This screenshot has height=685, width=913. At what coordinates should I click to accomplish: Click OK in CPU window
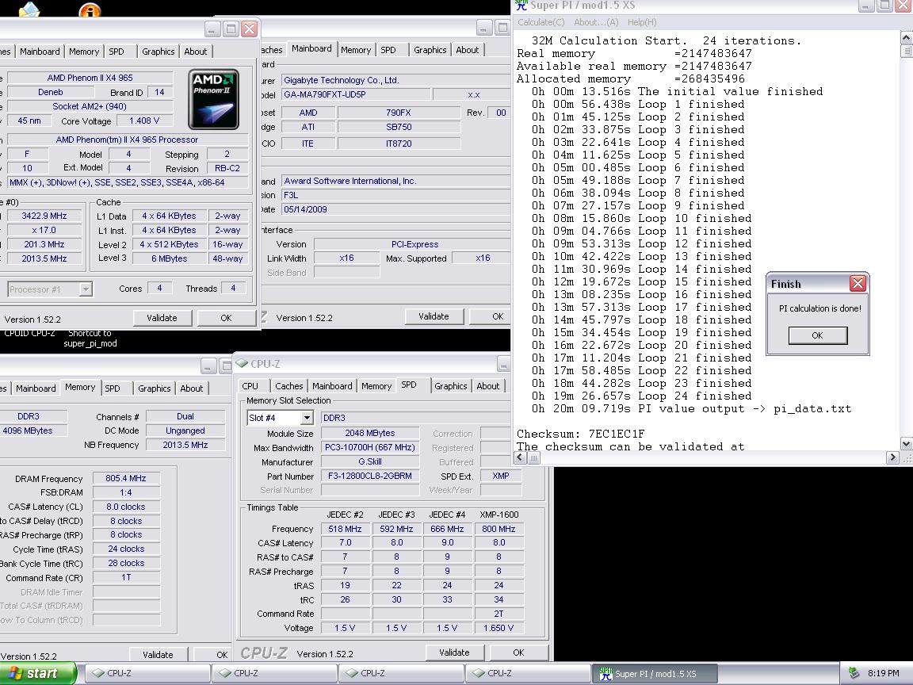pos(226,318)
